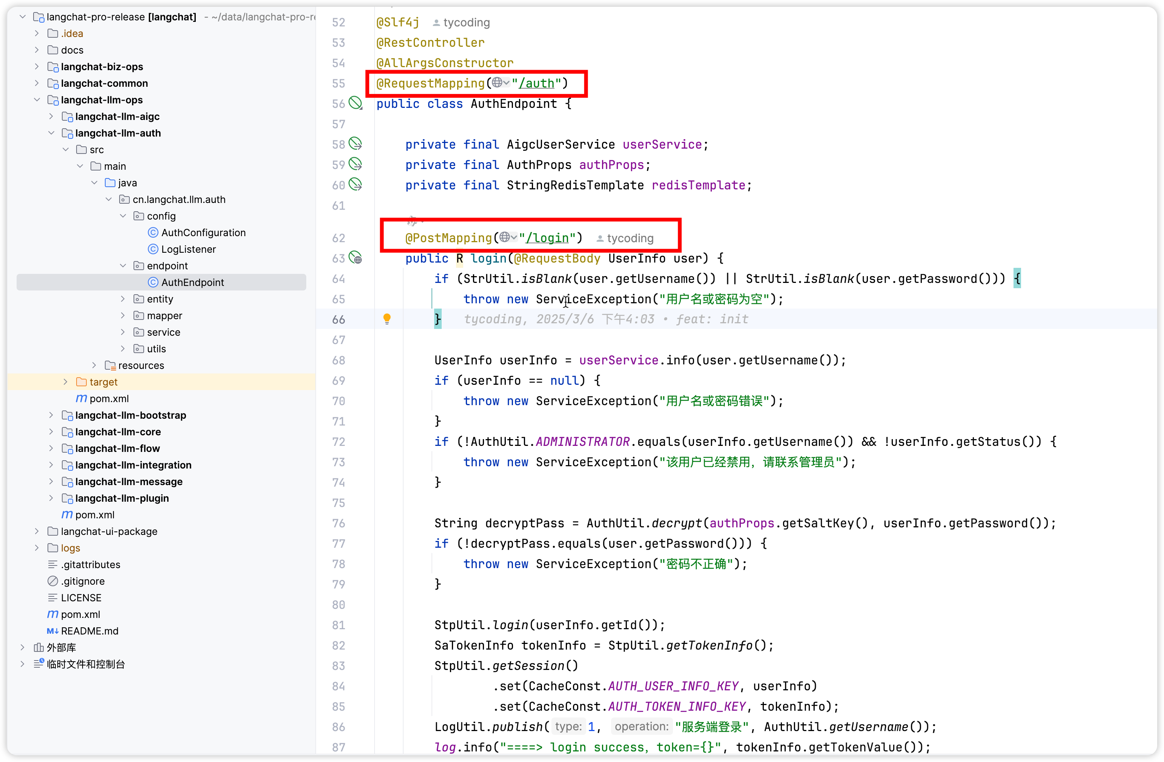Click line number 66 in the gutter
The image size is (1164, 762).
tap(338, 320)
